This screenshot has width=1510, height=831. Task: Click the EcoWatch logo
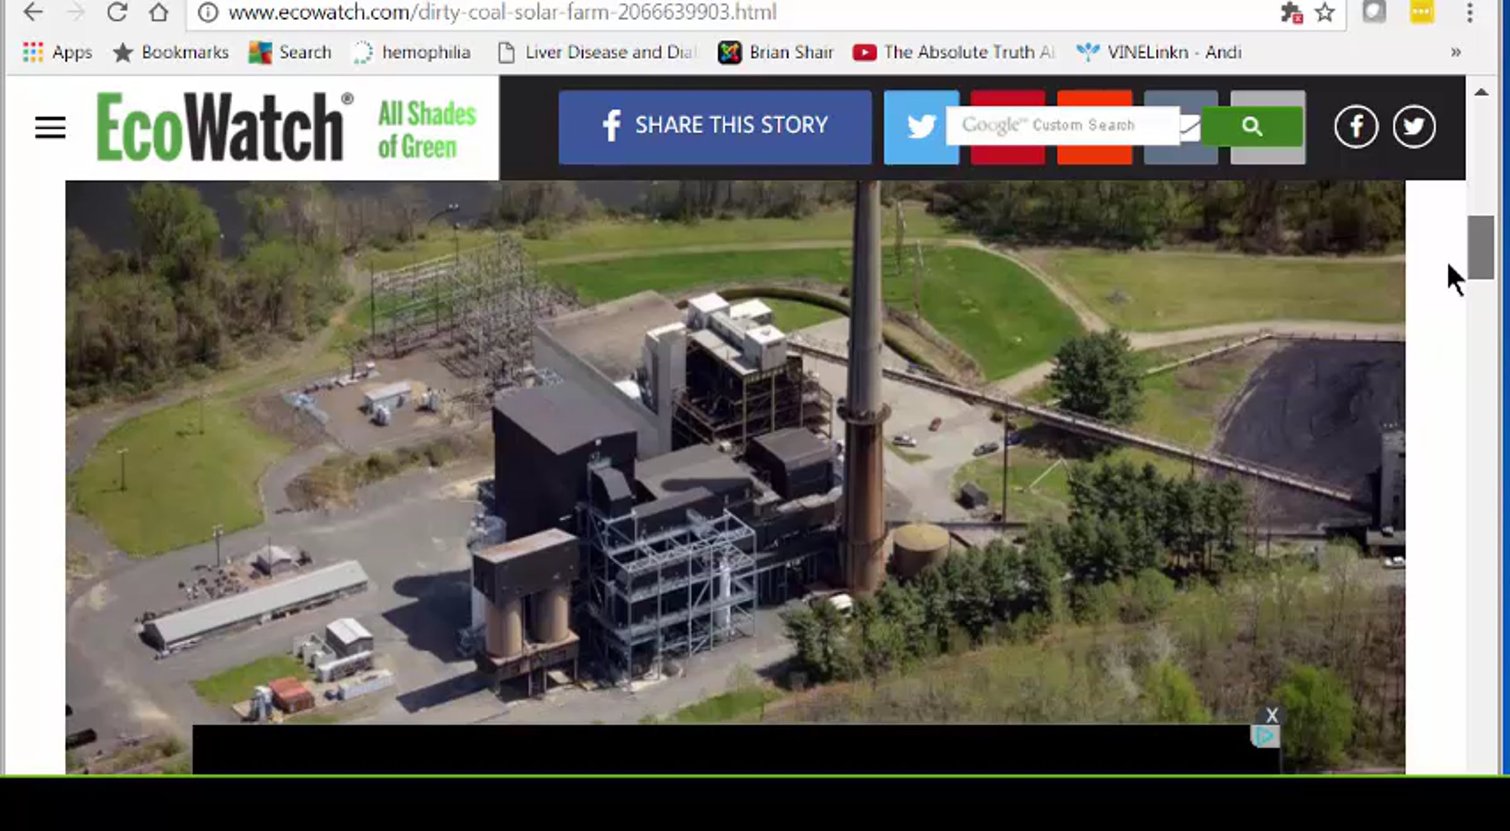point(220,127)
